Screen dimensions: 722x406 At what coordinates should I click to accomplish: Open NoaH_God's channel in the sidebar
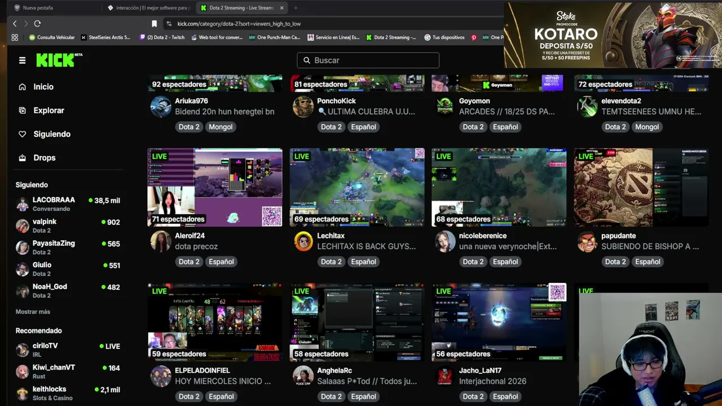click(68, 291)
